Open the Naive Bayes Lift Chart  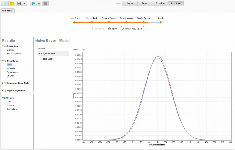pos(11,76)
